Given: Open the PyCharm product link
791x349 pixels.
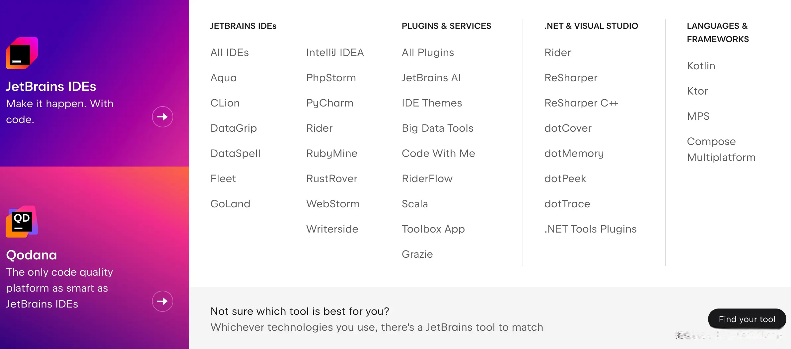Looking at the screenshot, I should click(329, 103).
